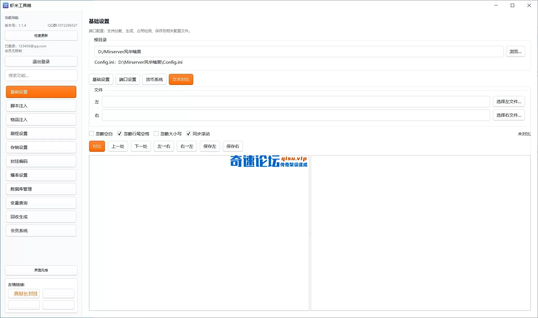The width and height of the screenshot is (538, 318).
Task: Open 数据库管理
Action: (41, 189)
